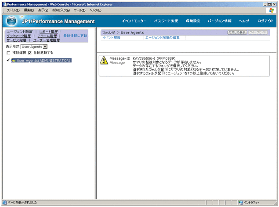This screenshot has width=279, height=207.
Task: Switch to サービス階層 tab
Action: pyautogui.click(x=16, y=40)
